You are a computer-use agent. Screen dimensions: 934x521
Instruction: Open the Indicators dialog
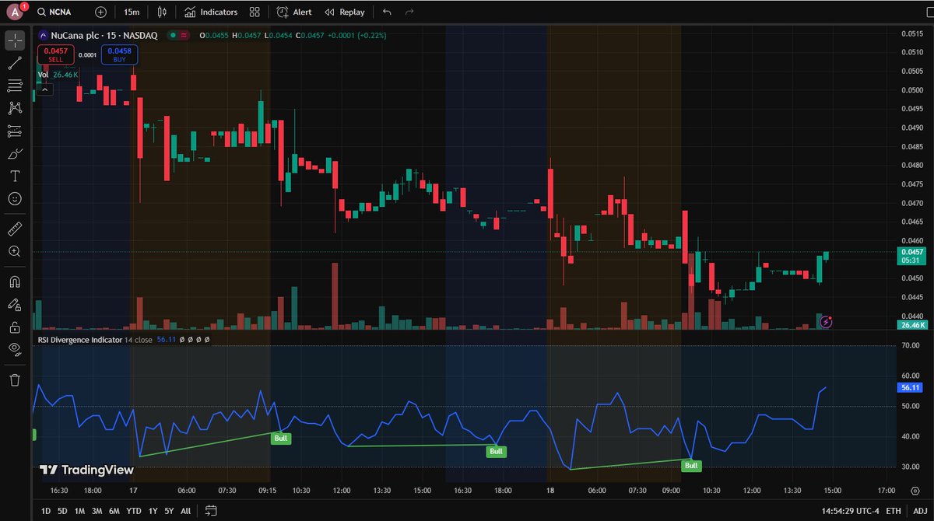[211, 12]
